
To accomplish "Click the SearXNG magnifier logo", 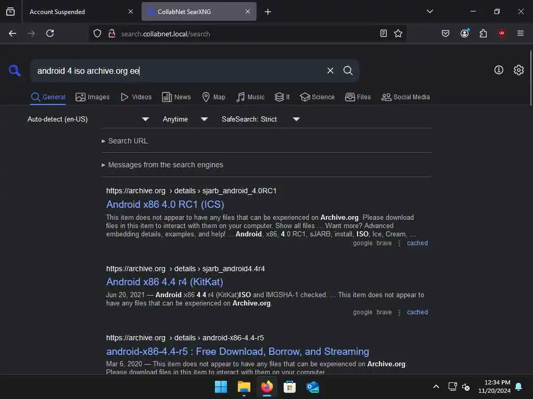I will pyautogui.click(x=15, y=71).
